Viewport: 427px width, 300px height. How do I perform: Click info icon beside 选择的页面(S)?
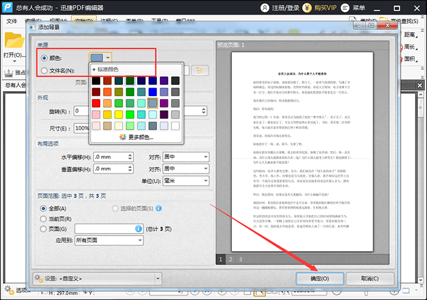159,209
